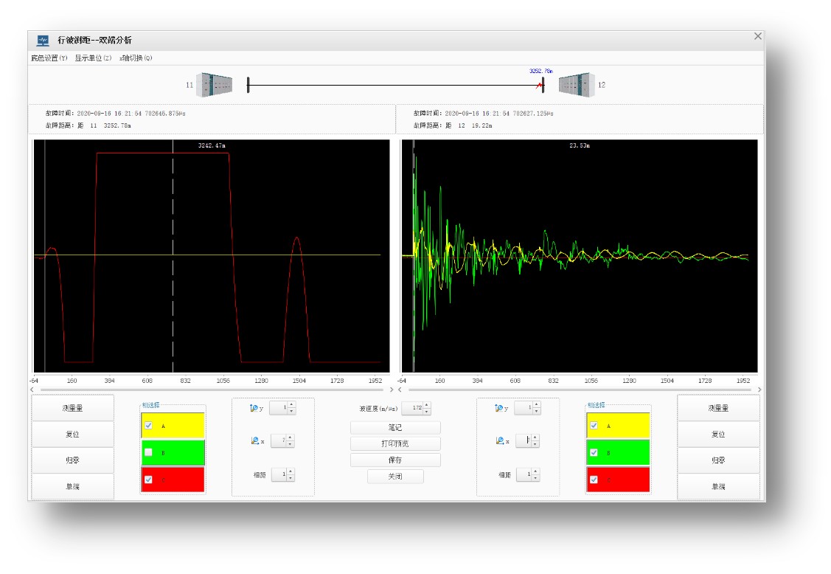Screen dimensions: 831x574
Task: Toggle phase A checkbox for station 12
Action: pos(594,426)
